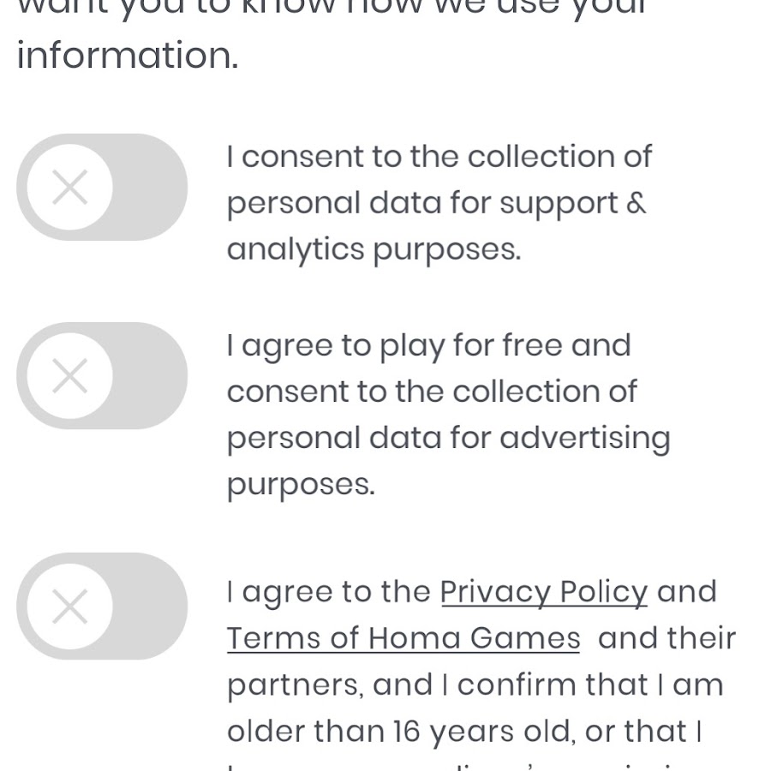Enable the advertising data consent switch
Screen dimensions: 771x771
click(102, 375)
